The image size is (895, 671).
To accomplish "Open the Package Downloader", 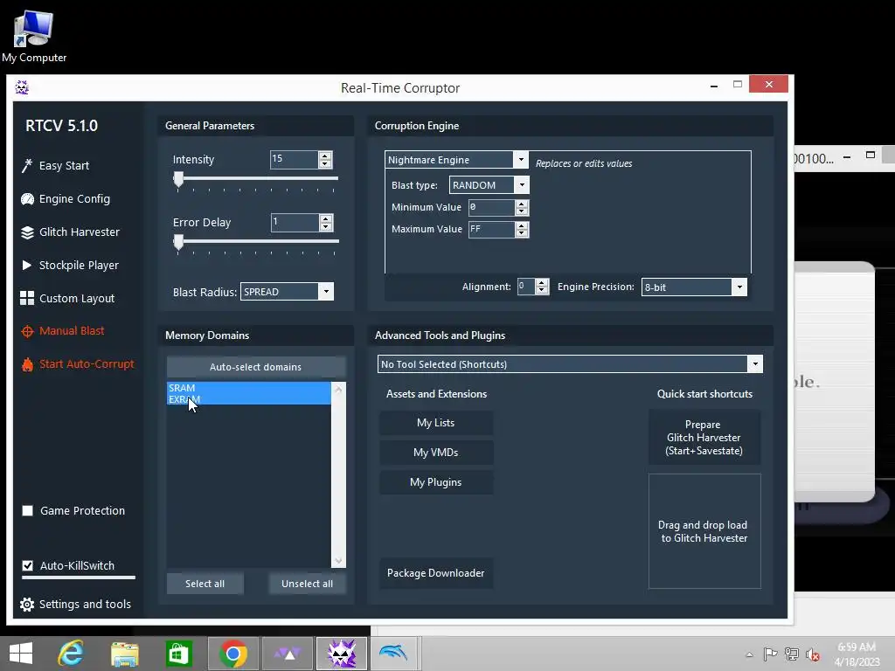I will click(435, 573).
